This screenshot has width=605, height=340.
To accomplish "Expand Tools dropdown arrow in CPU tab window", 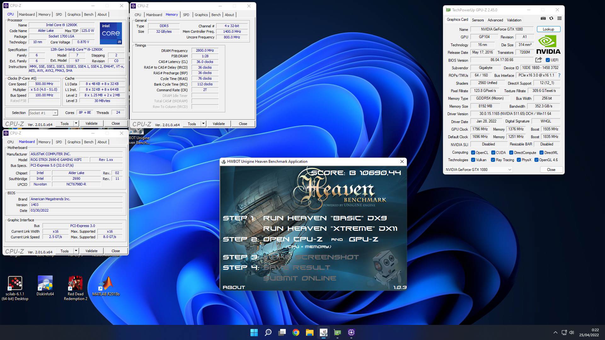I will tap(76, 123).
